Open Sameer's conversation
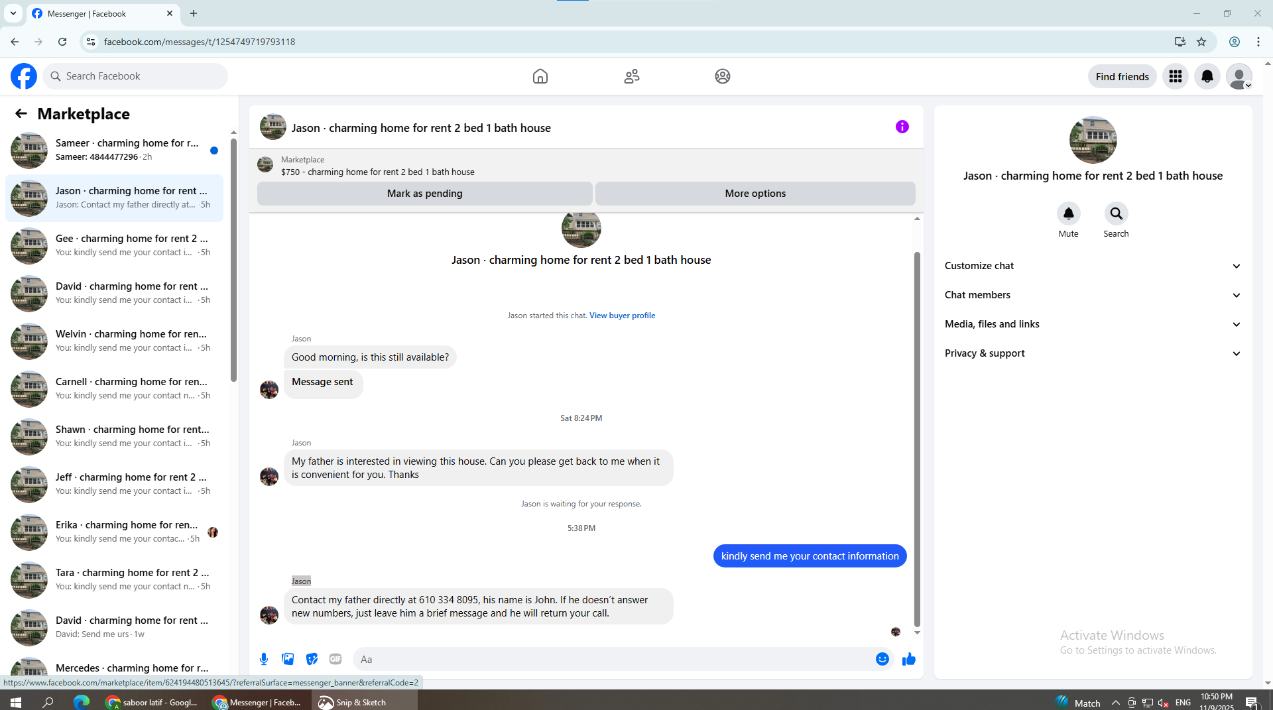The width and height of the screenshot is (1273, 710). [115, 150]
